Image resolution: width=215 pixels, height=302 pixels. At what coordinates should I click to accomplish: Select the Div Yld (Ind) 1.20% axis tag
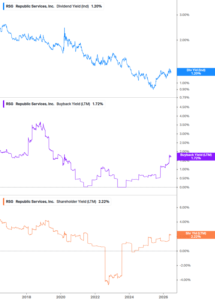[196, 72]
